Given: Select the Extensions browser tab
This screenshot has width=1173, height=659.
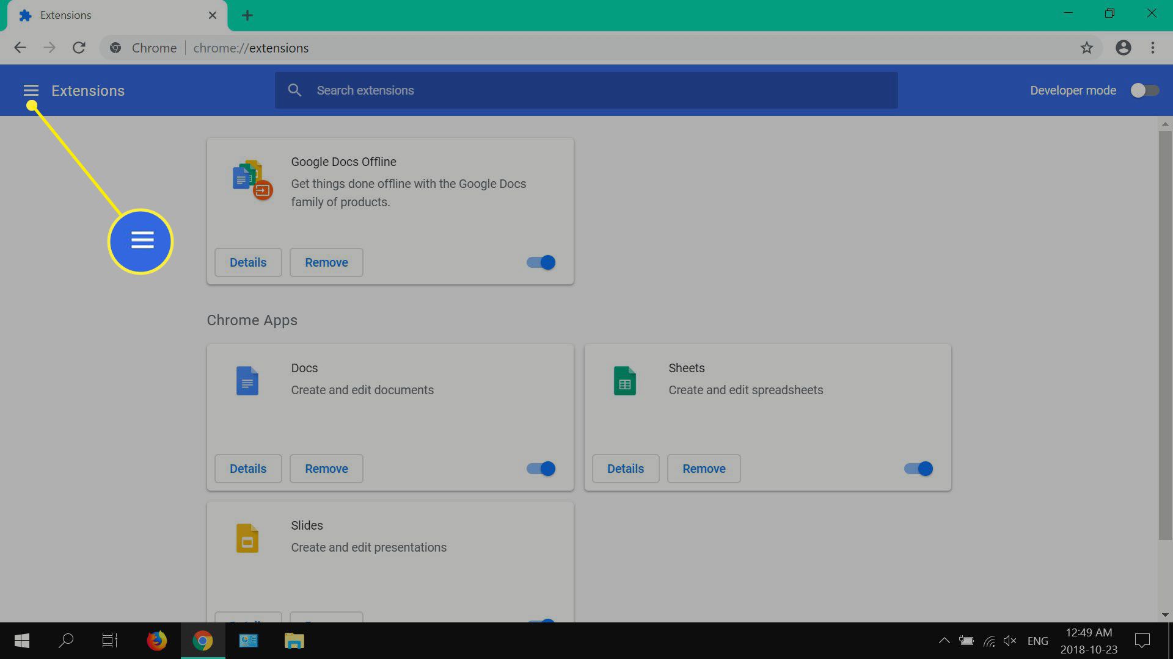Looking at the screenshot, I should [116, 15].
